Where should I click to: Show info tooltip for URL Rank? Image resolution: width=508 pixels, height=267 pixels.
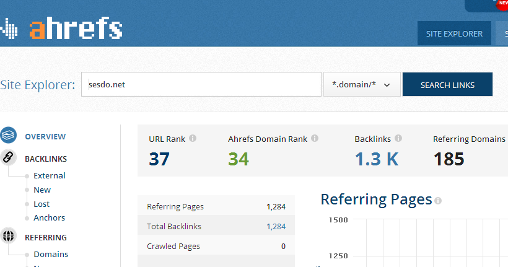point(193,138)
